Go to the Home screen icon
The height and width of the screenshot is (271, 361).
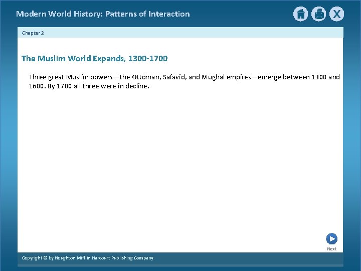pos(300,14)
